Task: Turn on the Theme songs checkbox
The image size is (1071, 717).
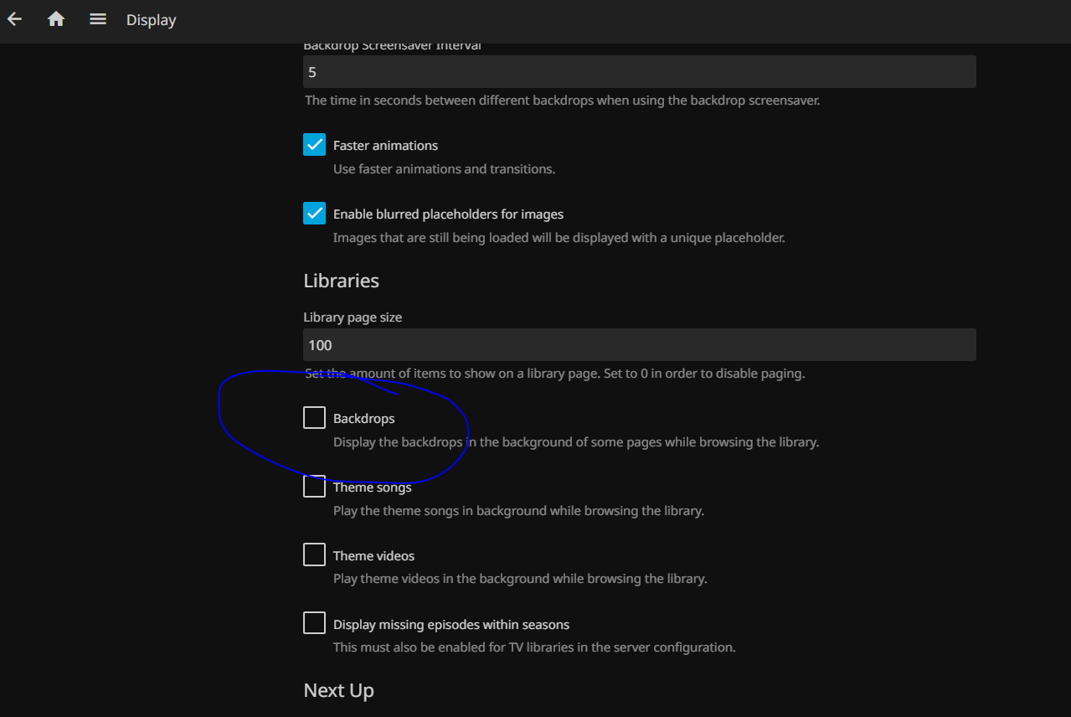Action: [x=314, y=487]
